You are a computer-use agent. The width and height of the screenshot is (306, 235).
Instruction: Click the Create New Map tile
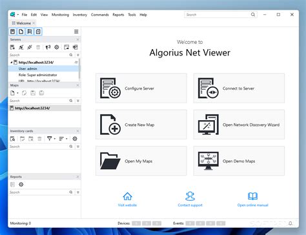(141, 125)
